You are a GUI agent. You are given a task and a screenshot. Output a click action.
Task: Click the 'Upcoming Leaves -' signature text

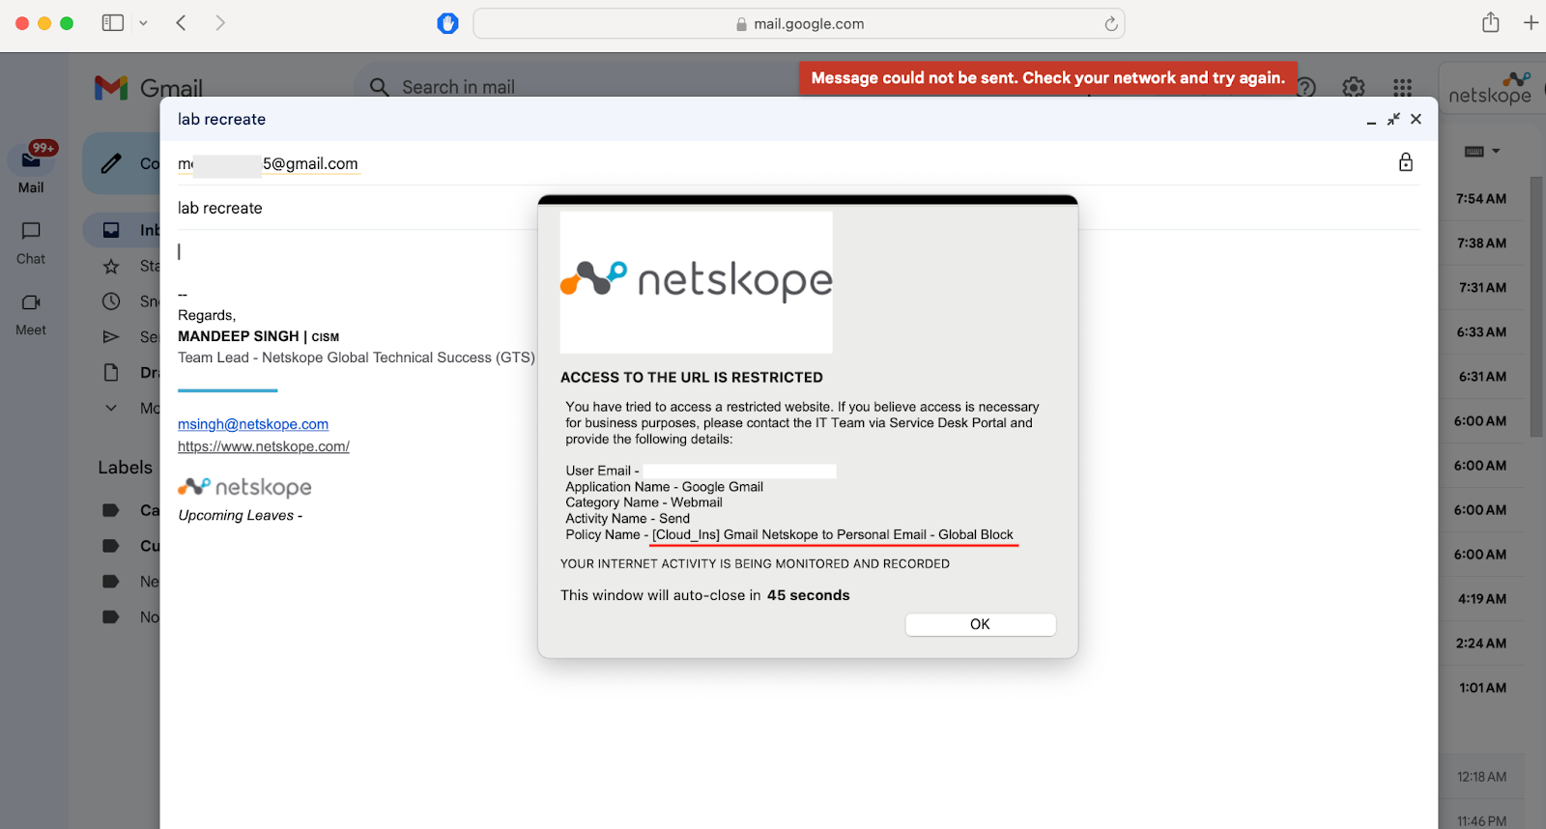[241, 516]
